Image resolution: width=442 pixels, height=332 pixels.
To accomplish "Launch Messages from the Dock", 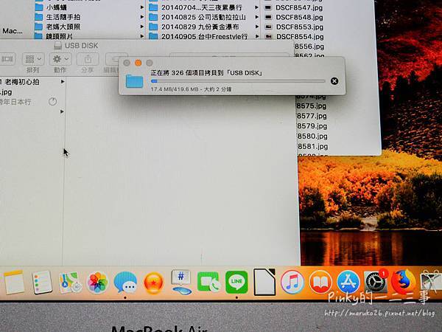I will pos(125,283).
